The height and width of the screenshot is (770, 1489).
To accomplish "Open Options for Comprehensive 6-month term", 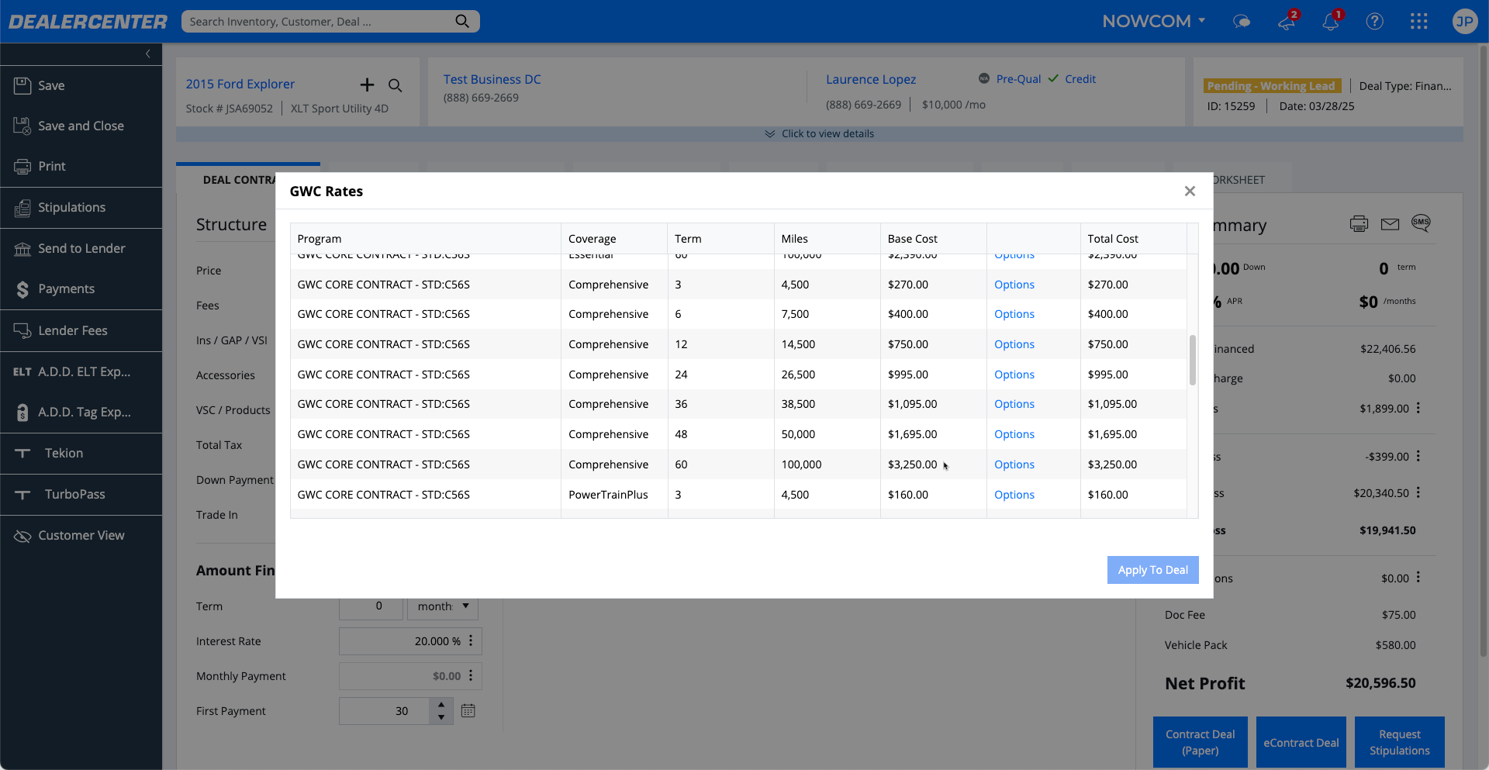I will pyautogui.click(x=1014, y=314).
